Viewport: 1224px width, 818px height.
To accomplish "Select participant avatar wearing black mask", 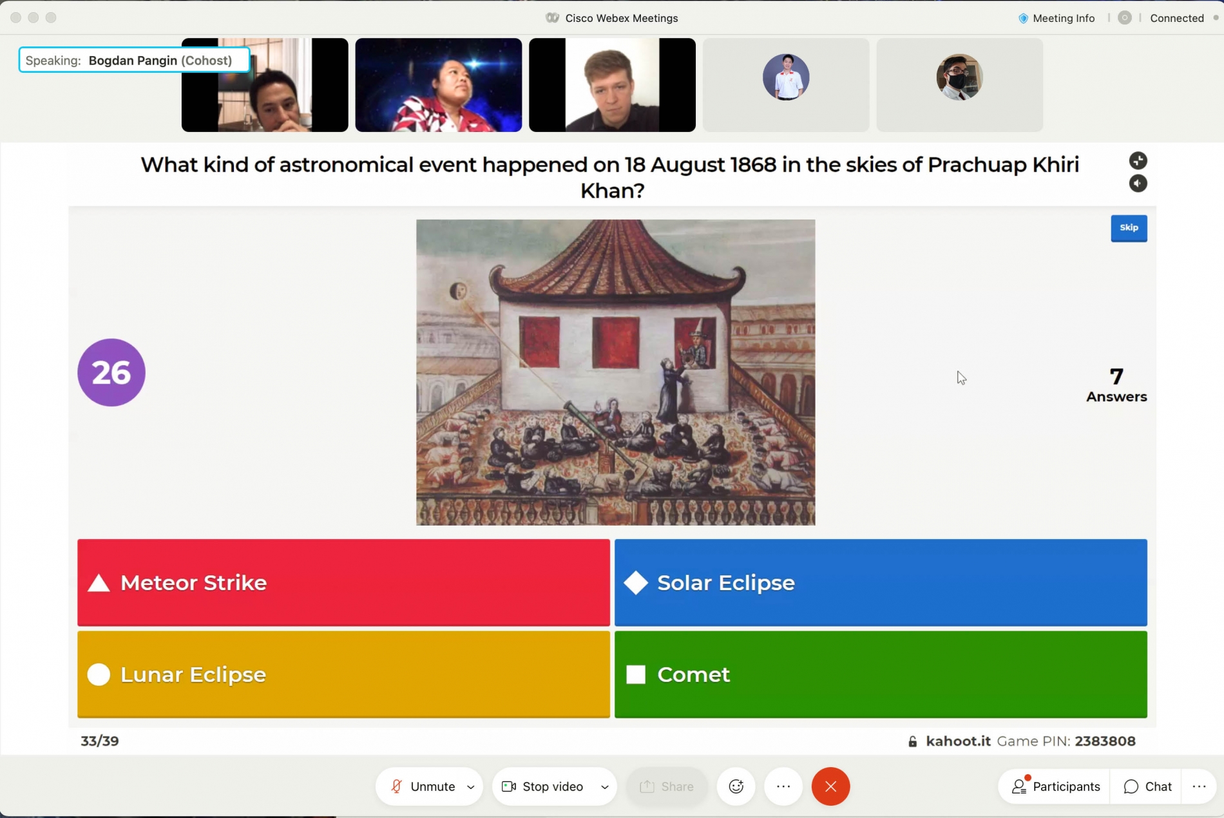I will [959, 77].
